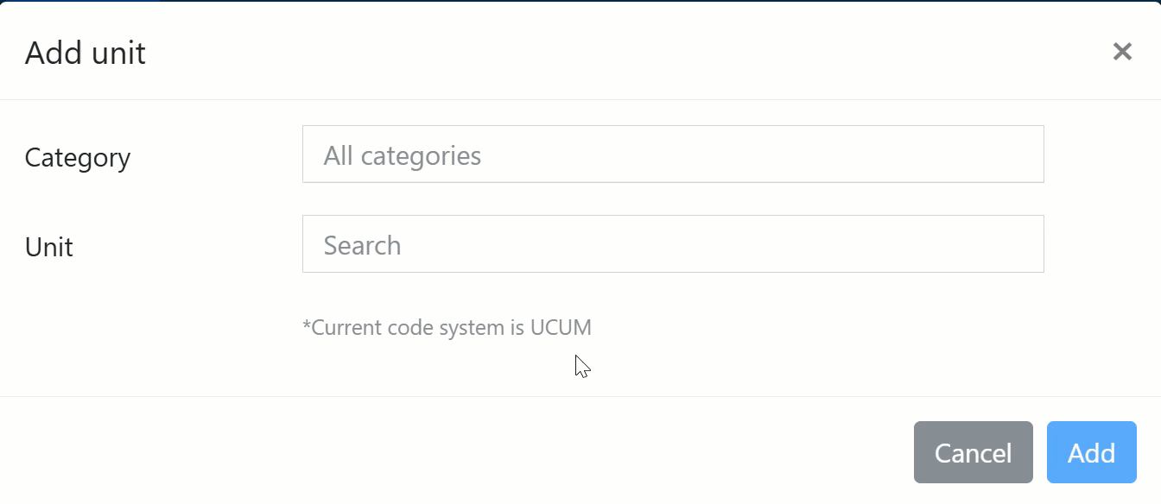
Task: Click the Add button in dialog footer
Action: 1091,452
